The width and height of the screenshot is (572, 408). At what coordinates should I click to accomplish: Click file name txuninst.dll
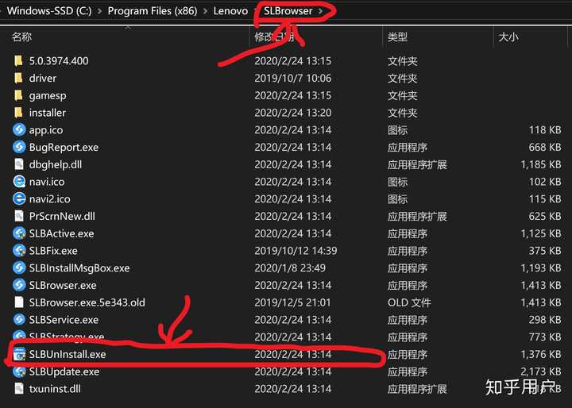[x=55, y=389]
